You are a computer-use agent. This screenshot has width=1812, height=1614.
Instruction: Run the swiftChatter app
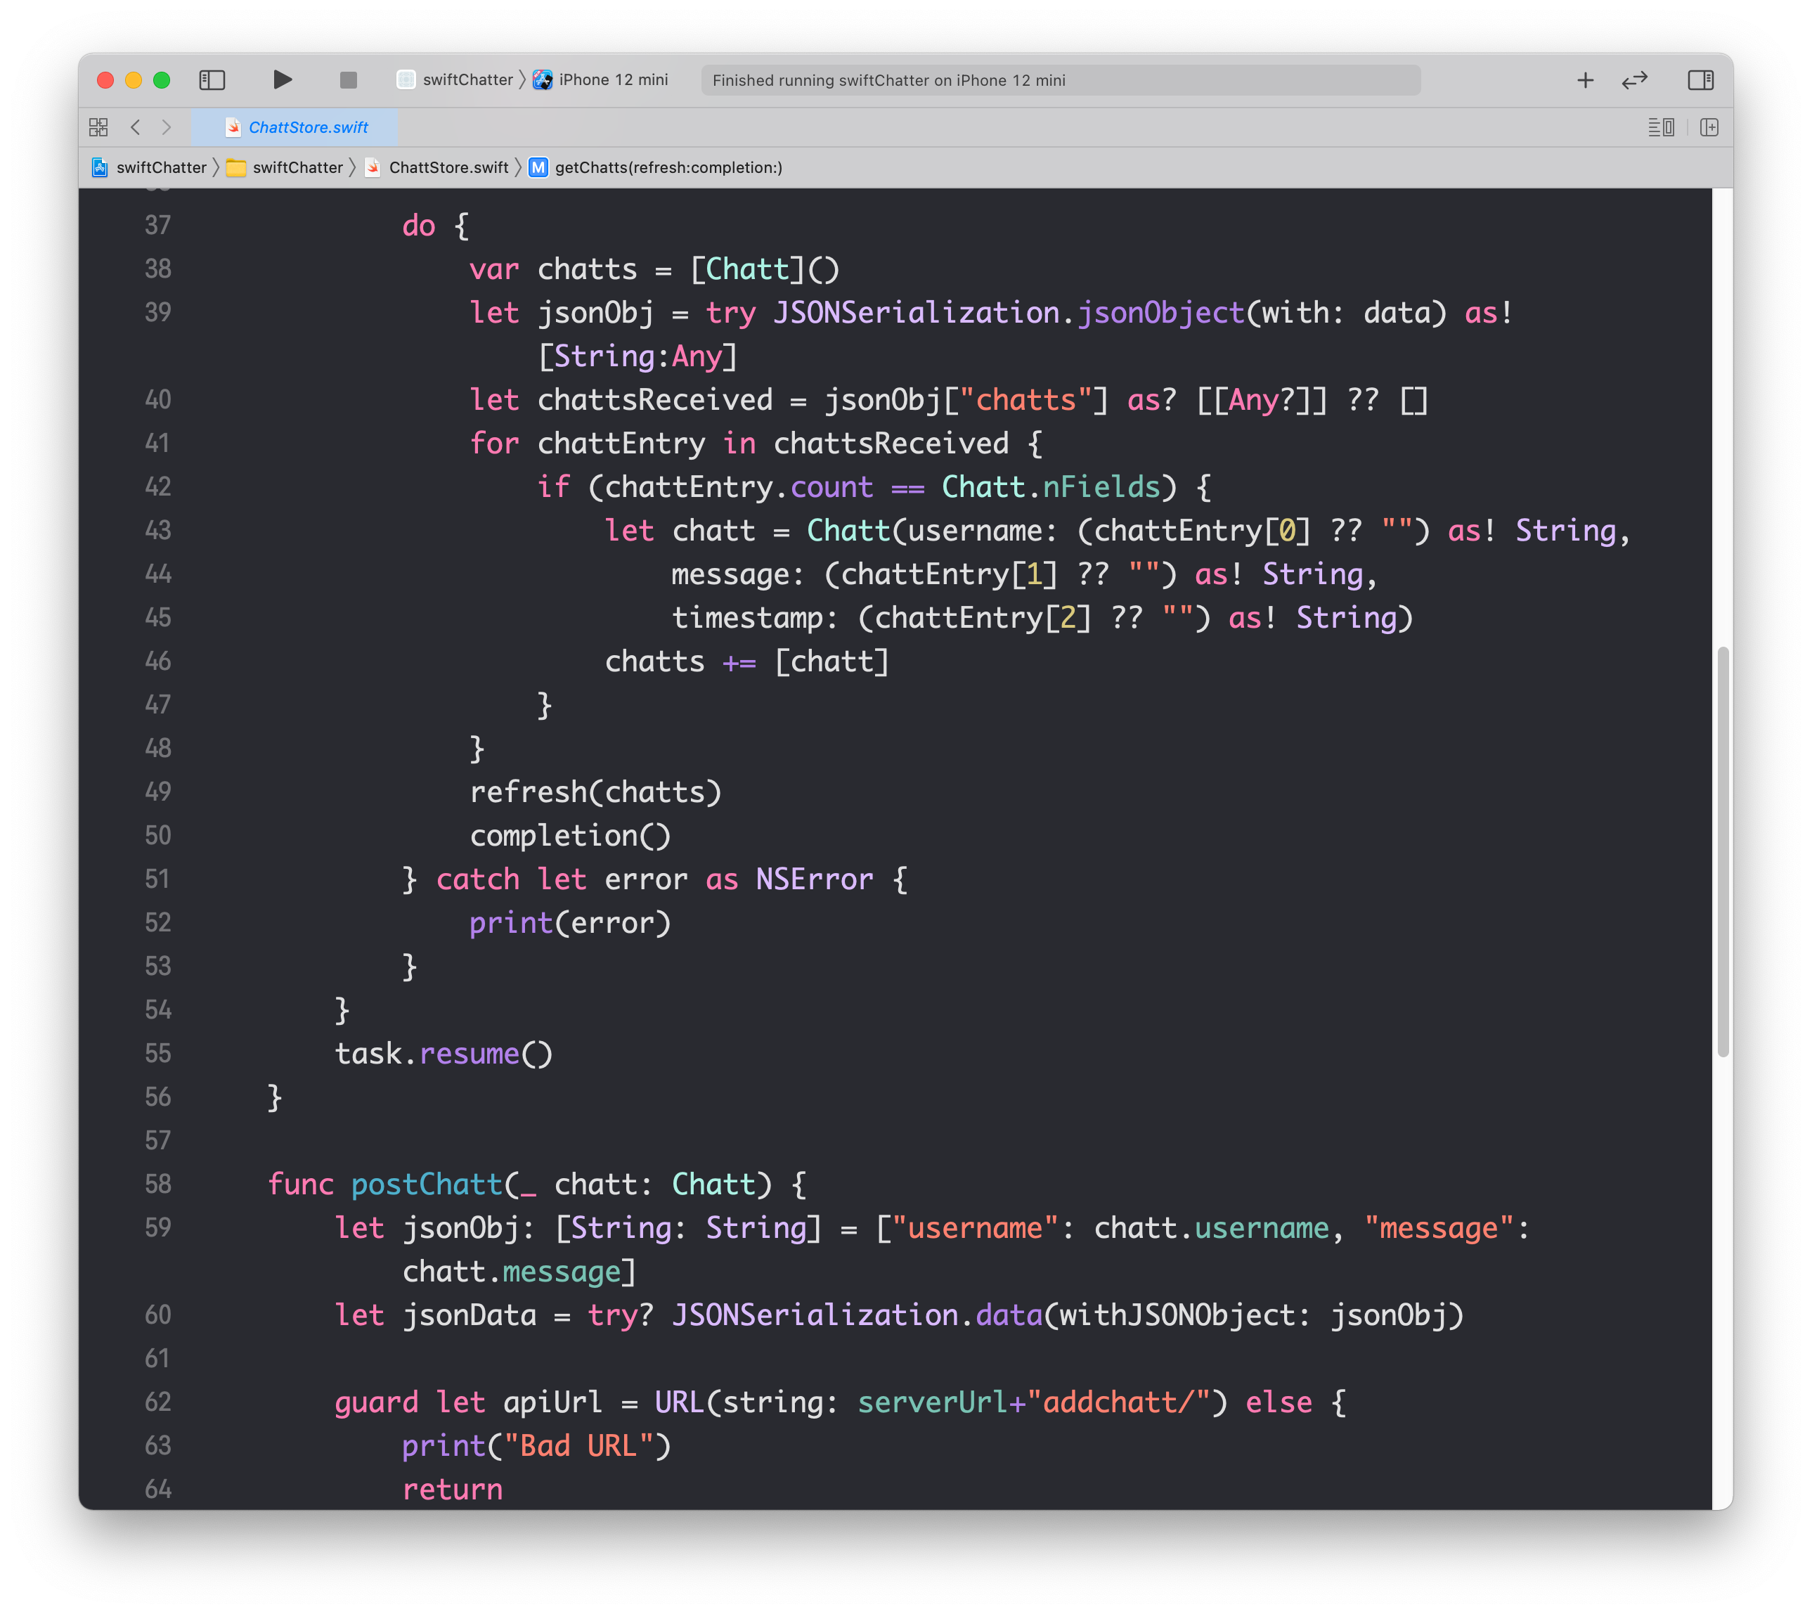[282, 80]
